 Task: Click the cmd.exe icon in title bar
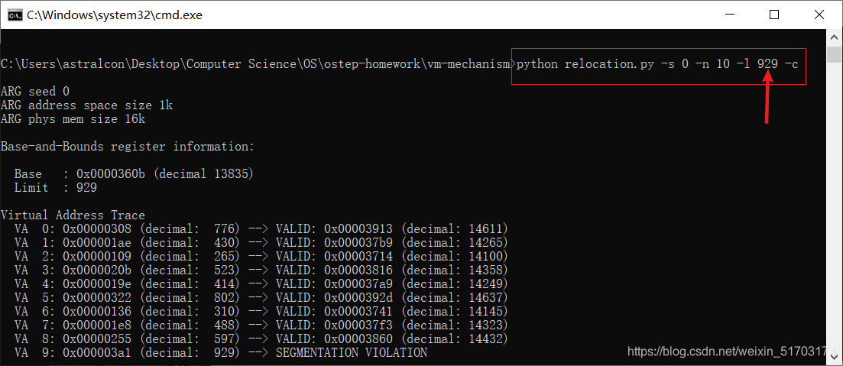[x=15, y=15]
